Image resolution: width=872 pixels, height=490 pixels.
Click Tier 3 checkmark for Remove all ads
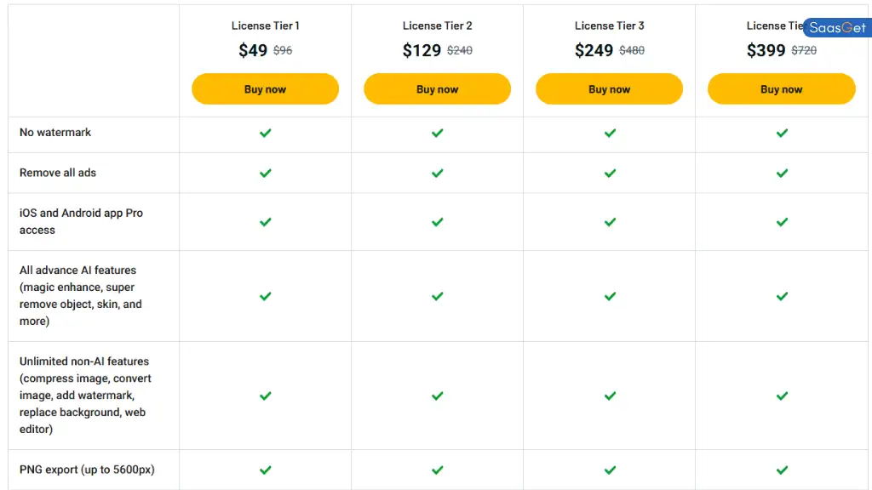tap(610, 174)
